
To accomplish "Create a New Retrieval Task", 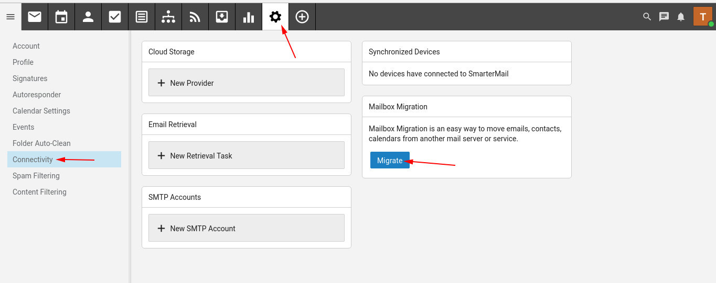I will click(x=246, y=155).
